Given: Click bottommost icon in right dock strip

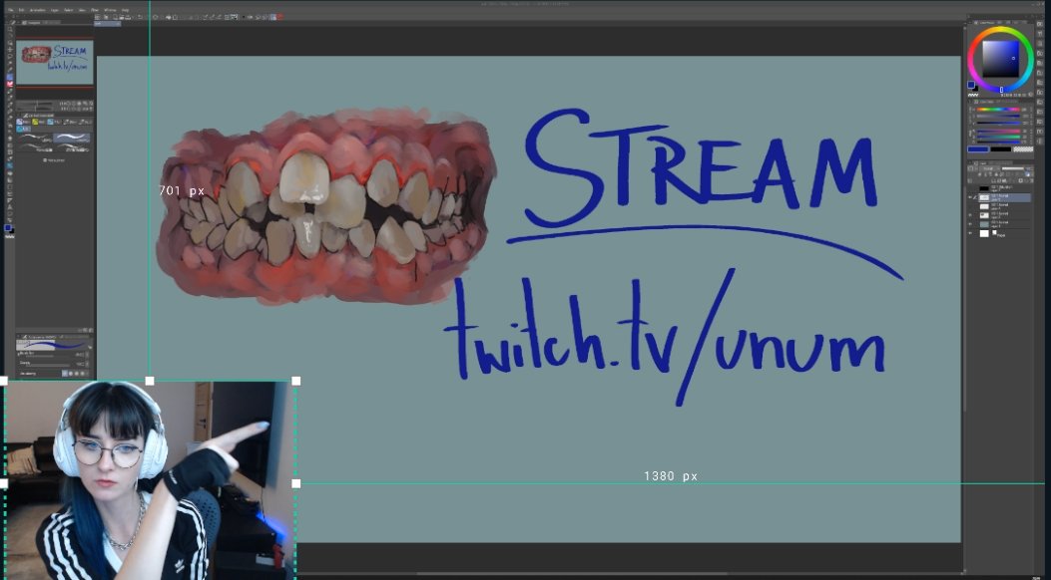Looking at the screenshot, I should pyautogui.click(x=1040, y=142).
